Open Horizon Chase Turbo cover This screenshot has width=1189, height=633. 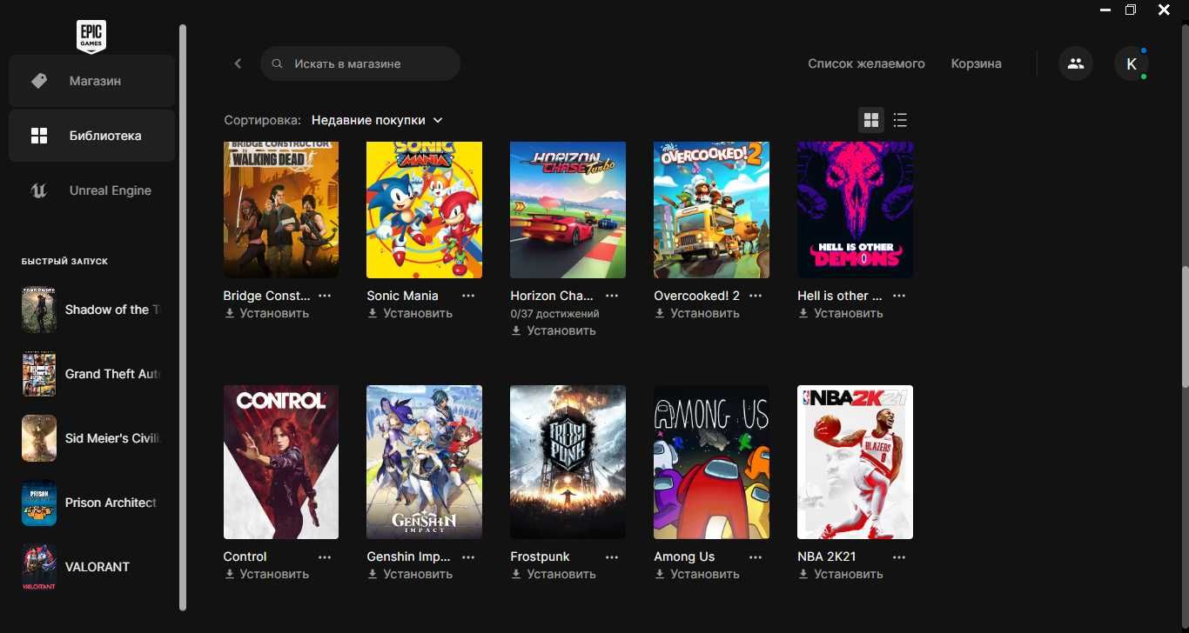pos(568,210)
